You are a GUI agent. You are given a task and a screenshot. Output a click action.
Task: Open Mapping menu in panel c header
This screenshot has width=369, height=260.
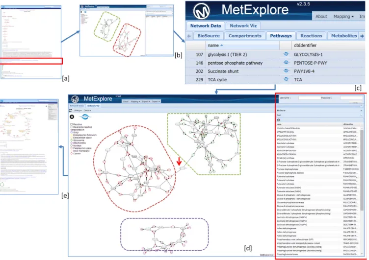pos(343,17)
